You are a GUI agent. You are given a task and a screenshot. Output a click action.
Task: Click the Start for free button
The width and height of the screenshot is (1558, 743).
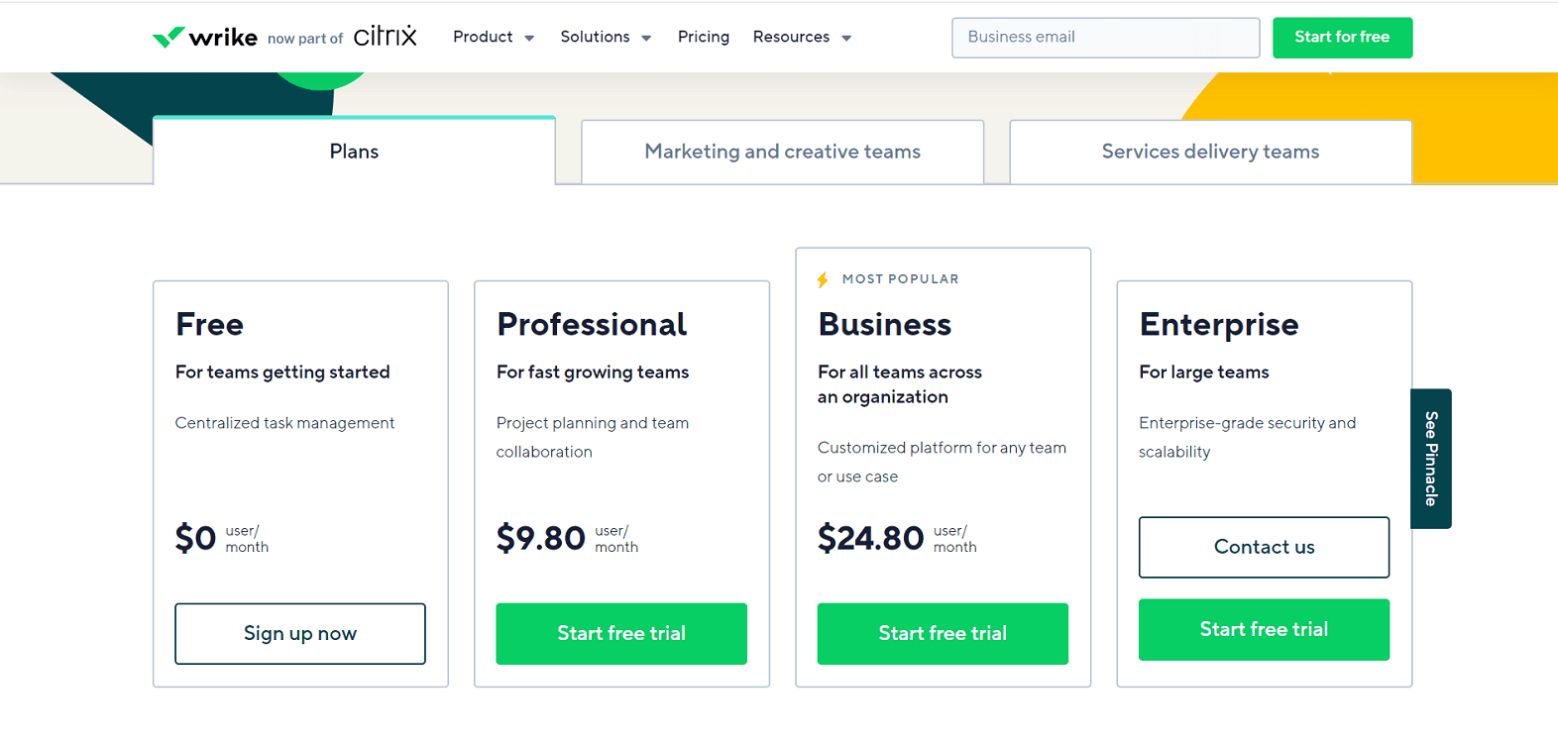pyautogui.click(x=1342, y=38)
